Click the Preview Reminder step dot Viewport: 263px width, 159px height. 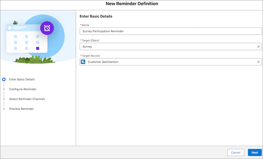(4, 109)
